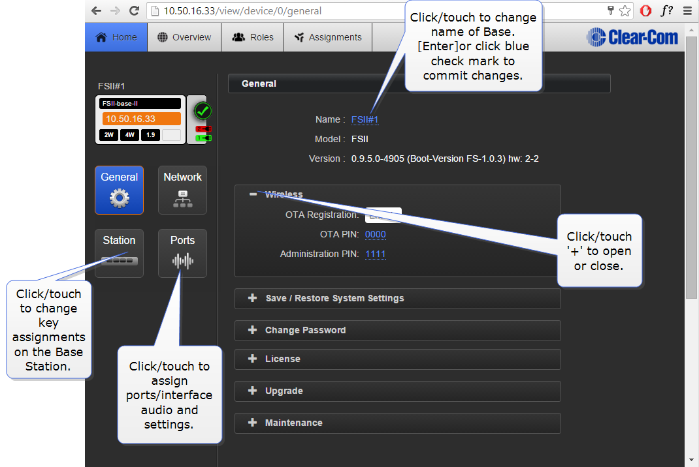This screenshot has height=467, width=699.
Task: Click the version text 0.9.5.0-4905
Action: (378, 158)
